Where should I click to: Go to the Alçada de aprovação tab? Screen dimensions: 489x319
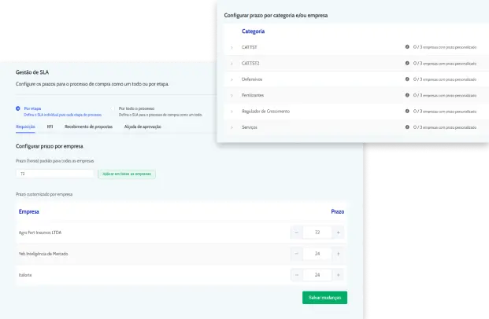click(142, 126)
